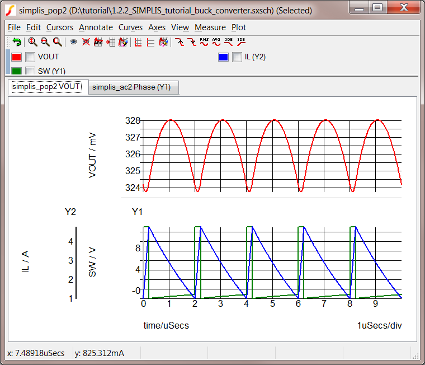Click the green undo zoom arrow icon
425x365 pixels.
[17, 42]
